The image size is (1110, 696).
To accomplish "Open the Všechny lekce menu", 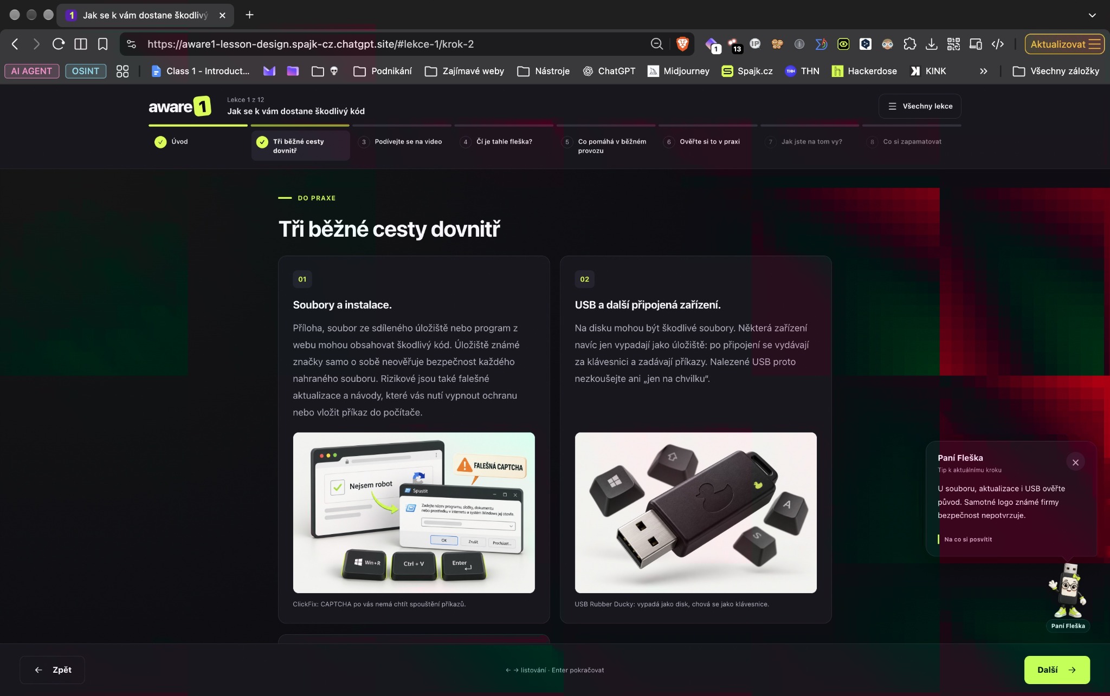I will [920, 106].
